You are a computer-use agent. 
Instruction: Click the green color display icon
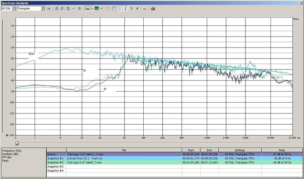tap(97, 8)
